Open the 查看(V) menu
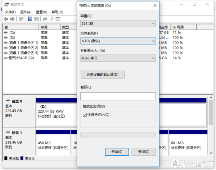The image size is (216, 170). pos(41,12)
